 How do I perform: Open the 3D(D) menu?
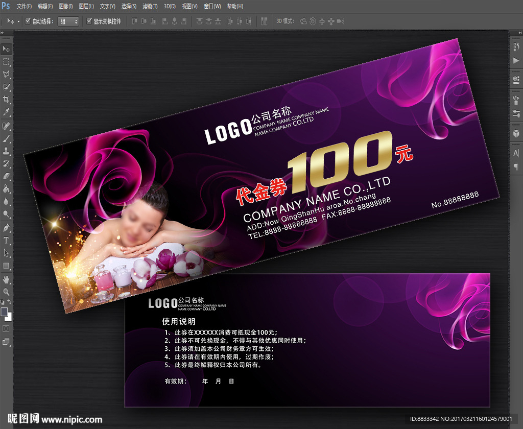170,6
